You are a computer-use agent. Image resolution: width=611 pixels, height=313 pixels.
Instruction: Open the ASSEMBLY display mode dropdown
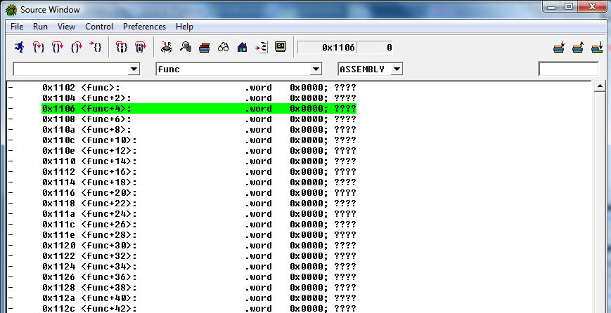click(397, 69)
